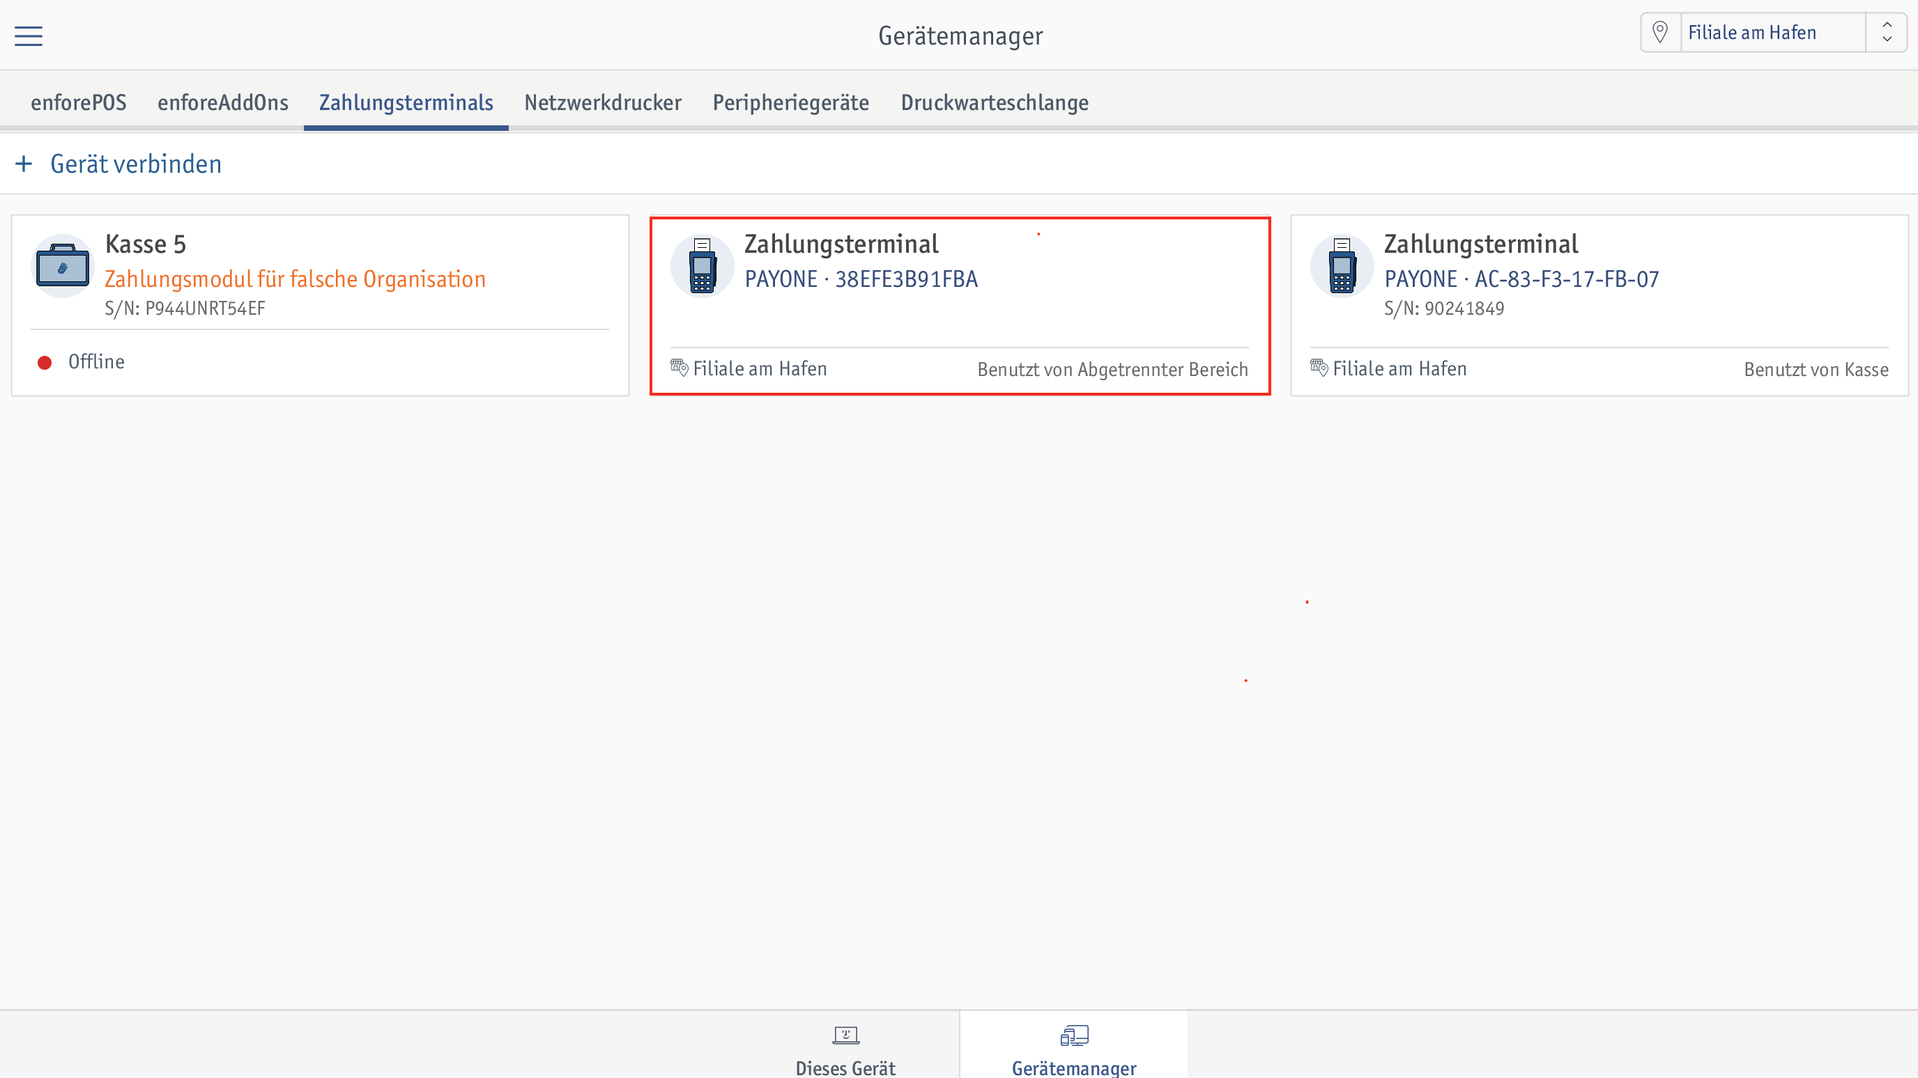This screenshot has height=1078, width=1918.
Task: Click the location pin icon
Action: tap(1659, 33)
